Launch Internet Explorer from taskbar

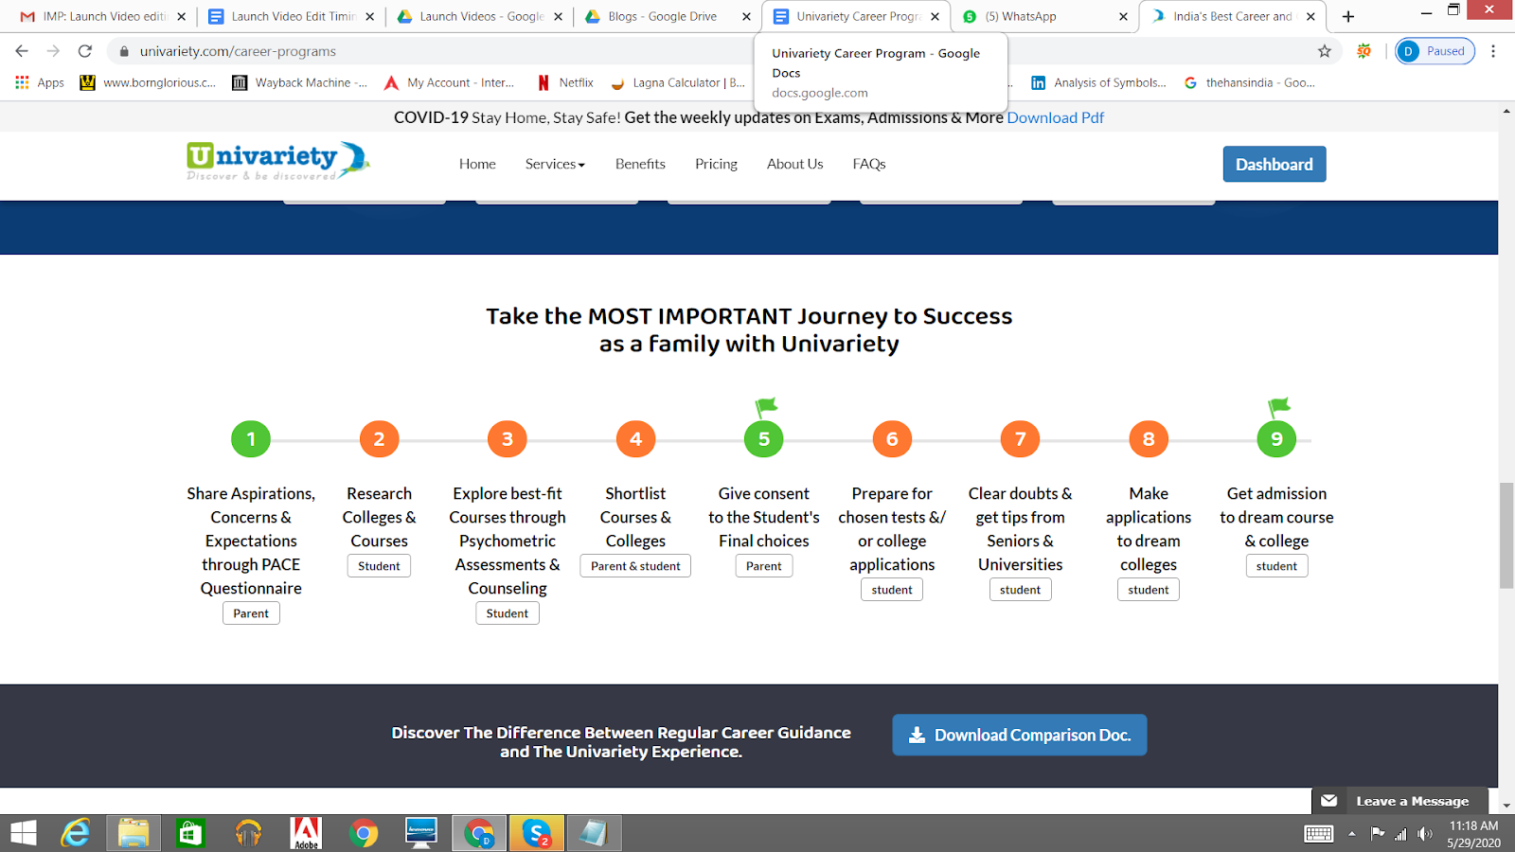point(76,833)
